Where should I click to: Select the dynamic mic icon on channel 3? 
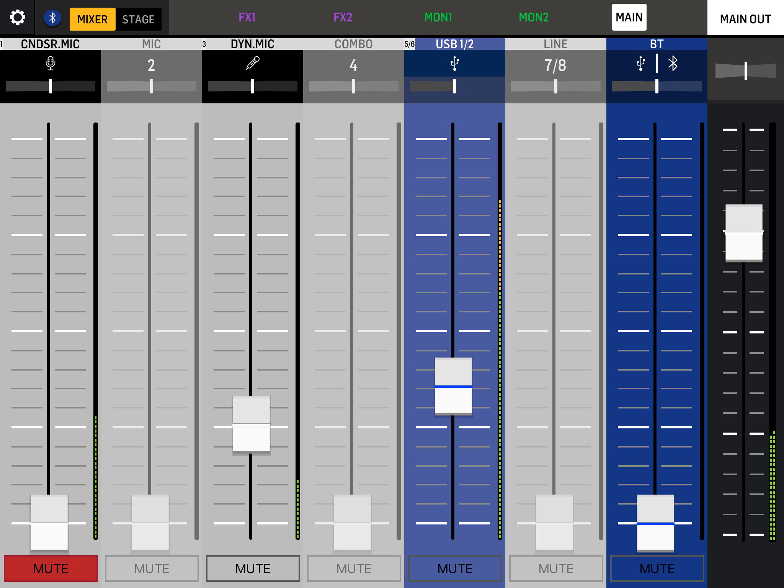click(x=252, y=63)
